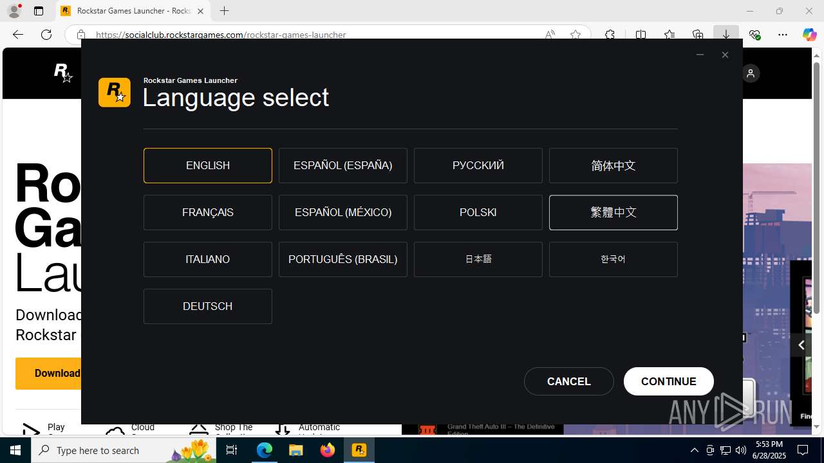
Task: Click previous carousel arrow on webpage
Action: [801, 345]
